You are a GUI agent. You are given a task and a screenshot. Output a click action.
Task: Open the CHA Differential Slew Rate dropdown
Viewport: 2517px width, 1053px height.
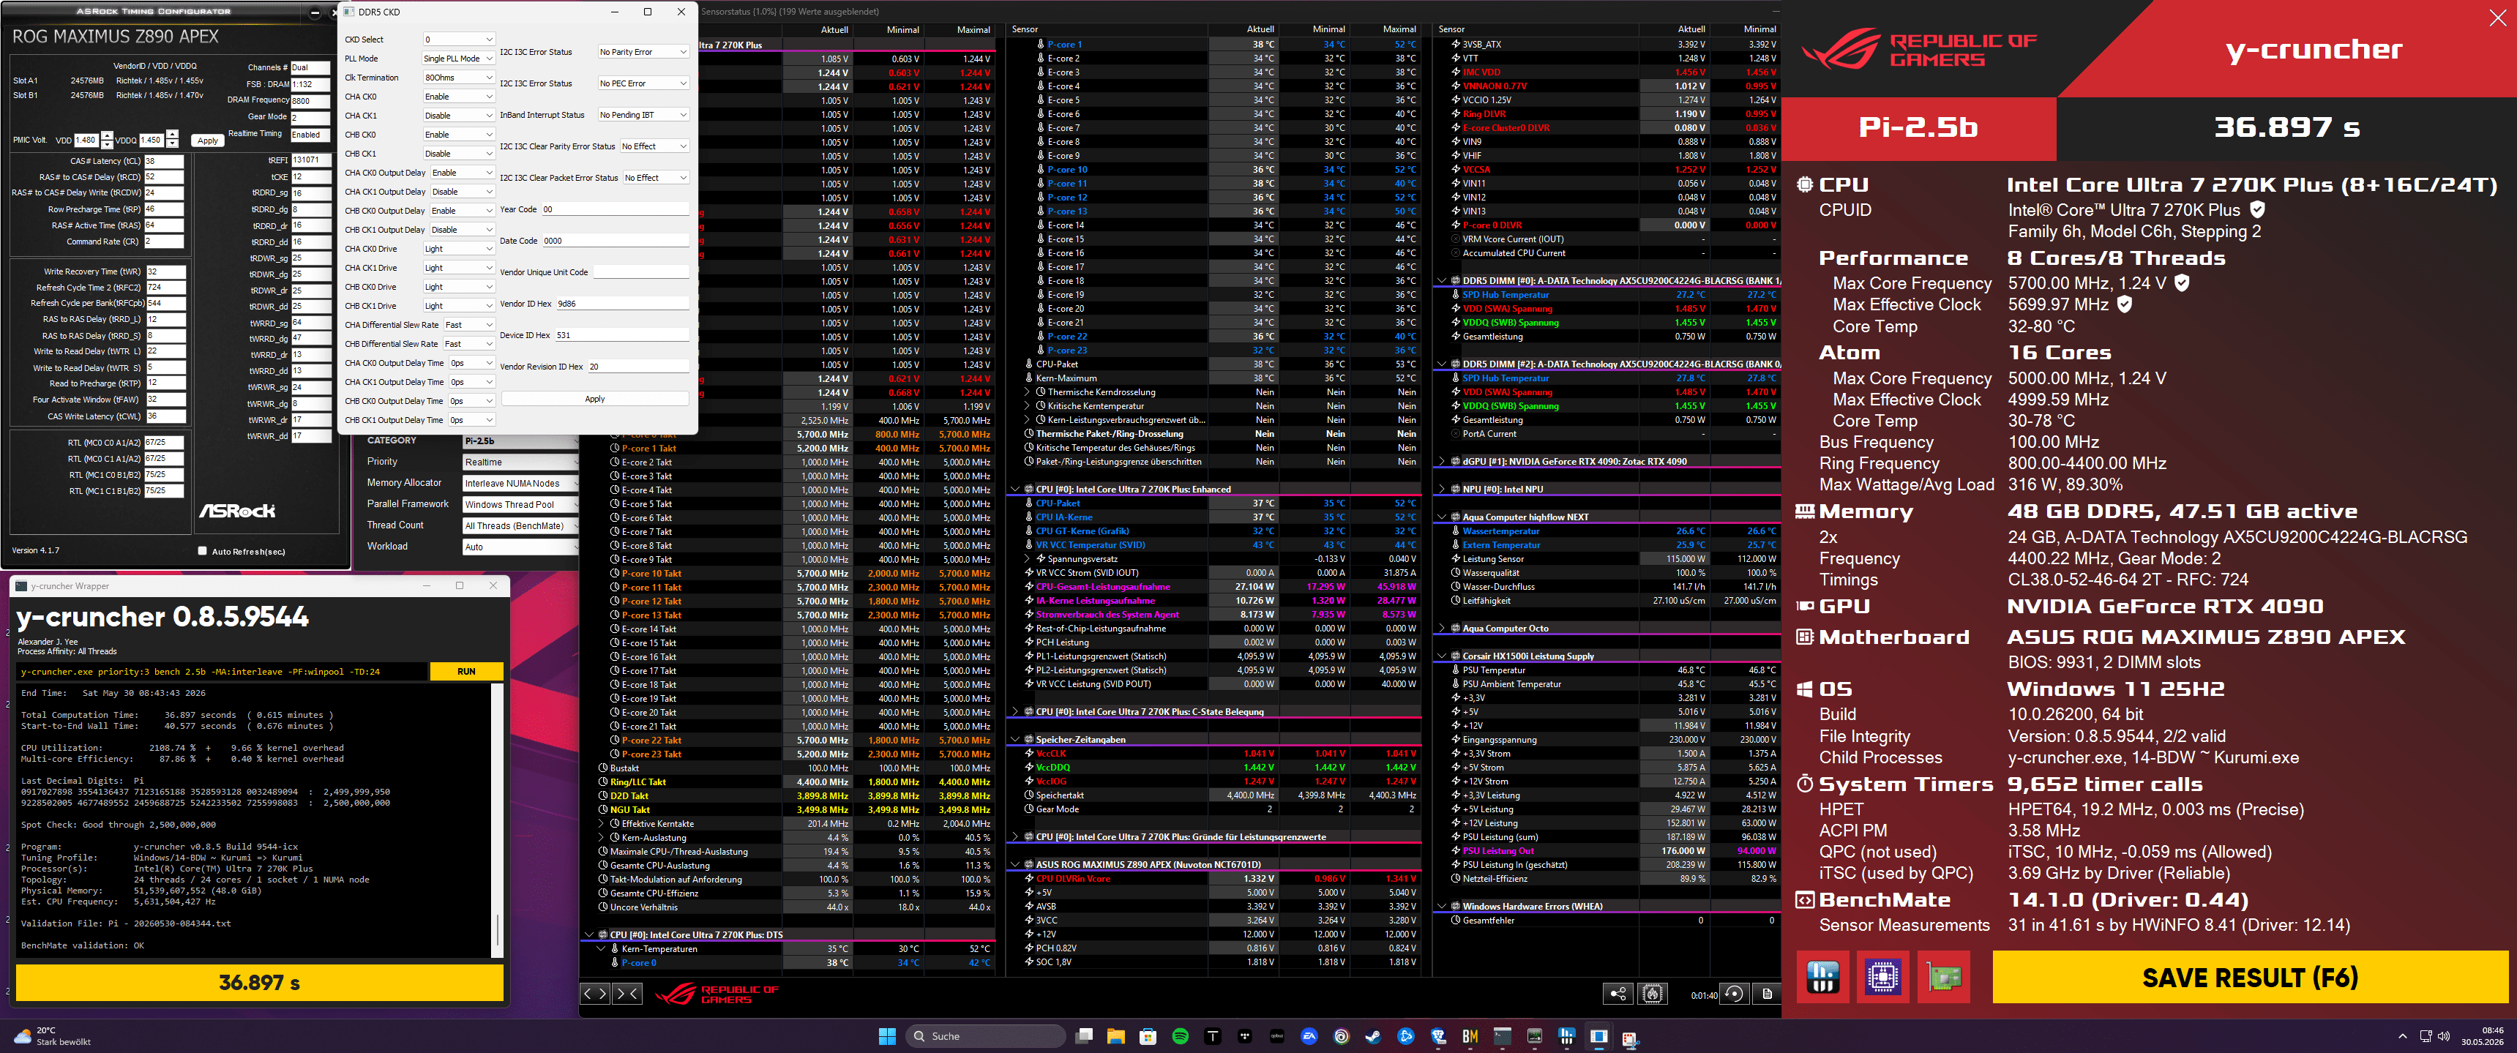(469, 326)
